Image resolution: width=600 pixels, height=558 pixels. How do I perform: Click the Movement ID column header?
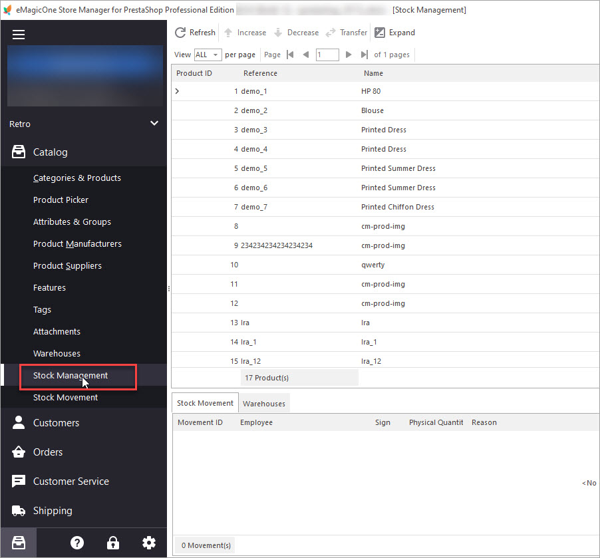[200, 422]
